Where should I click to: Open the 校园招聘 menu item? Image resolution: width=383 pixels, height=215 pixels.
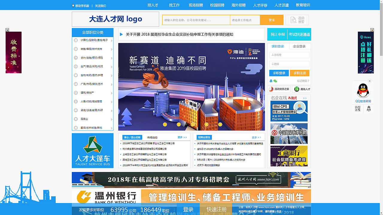218,5
